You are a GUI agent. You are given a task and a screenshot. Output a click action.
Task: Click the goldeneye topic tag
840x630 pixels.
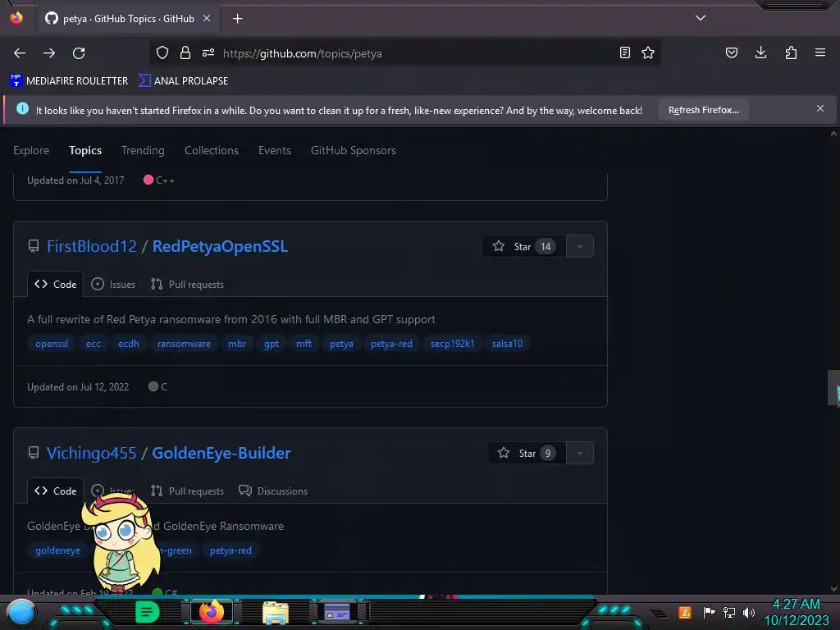pos(58,550)
